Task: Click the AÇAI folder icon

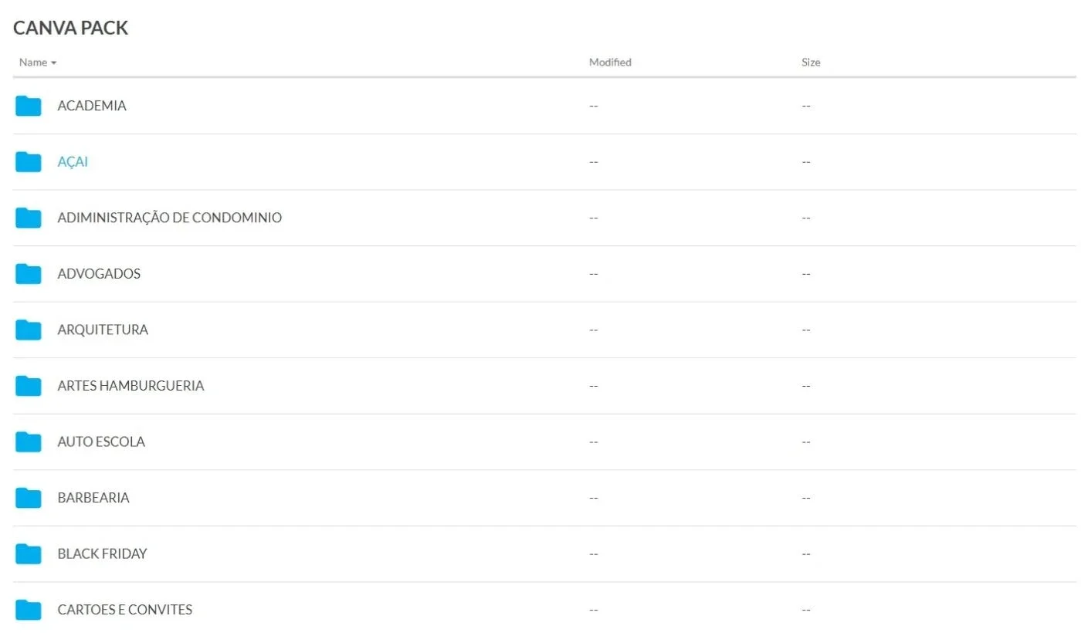Action: coord(29,162)
